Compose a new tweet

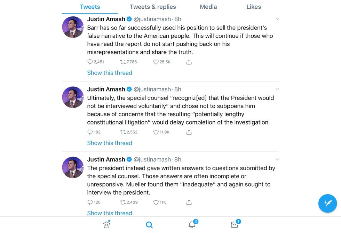point(327,203)
